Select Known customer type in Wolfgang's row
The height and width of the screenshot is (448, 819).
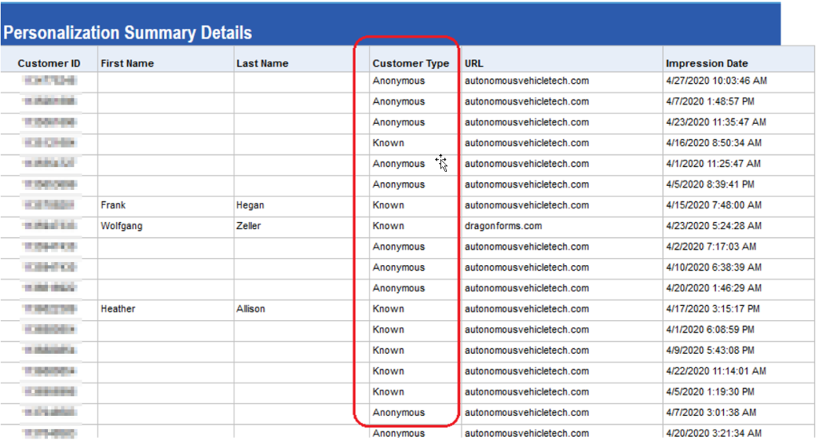[x=389, y=226]
